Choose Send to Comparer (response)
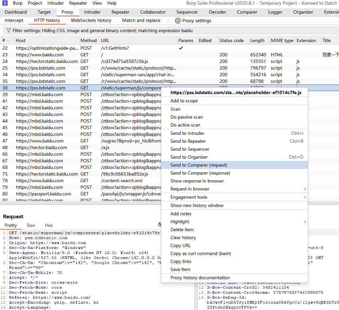This screenshot has height=310, width=339. coord(235,173)
